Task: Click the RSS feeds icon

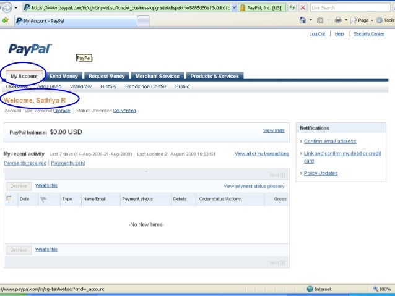Action: 320,20
